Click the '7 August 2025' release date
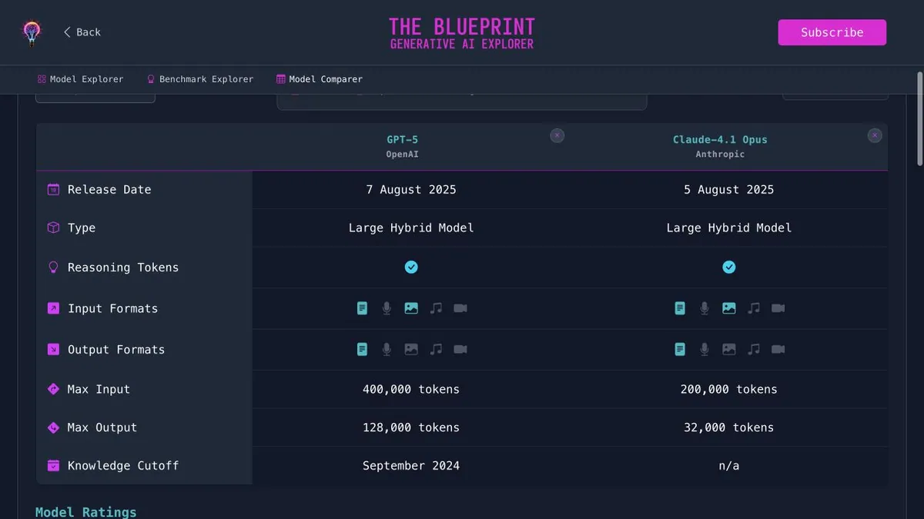The height and width of the screenshot is (519, 924). coord(411,189)
